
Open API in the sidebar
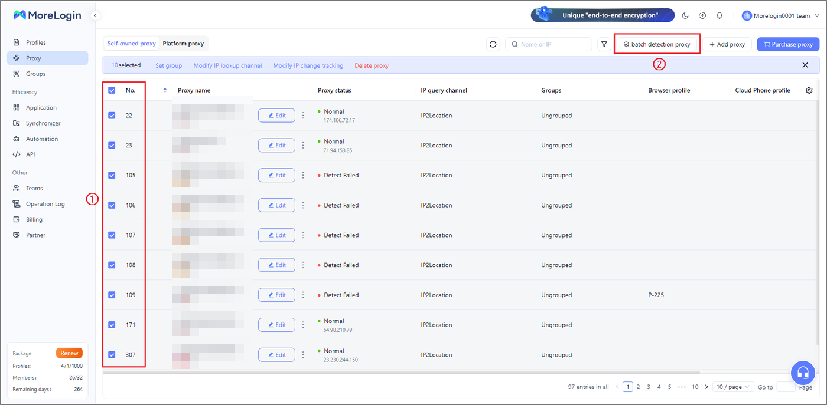pos(47,154)
